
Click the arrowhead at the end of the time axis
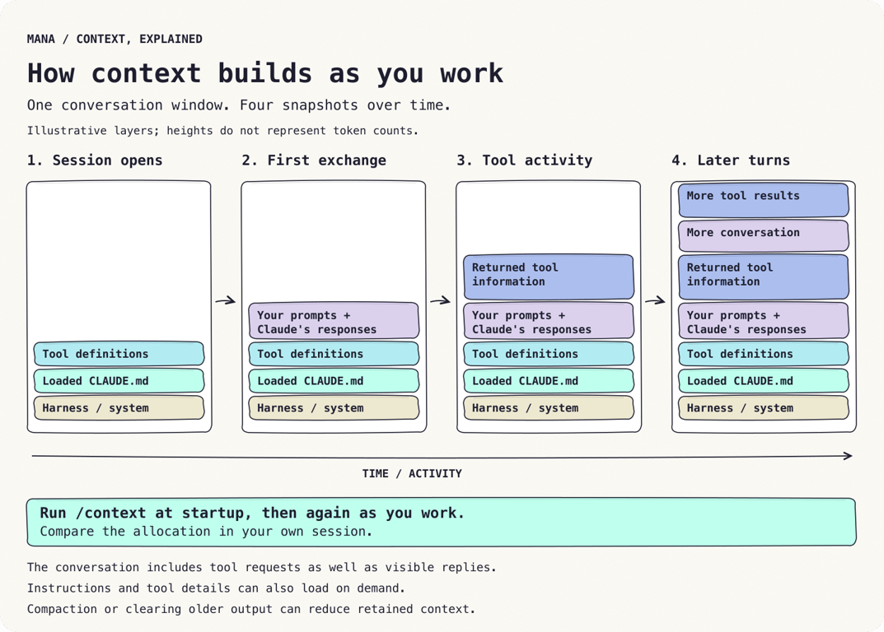tap(848, 456)
